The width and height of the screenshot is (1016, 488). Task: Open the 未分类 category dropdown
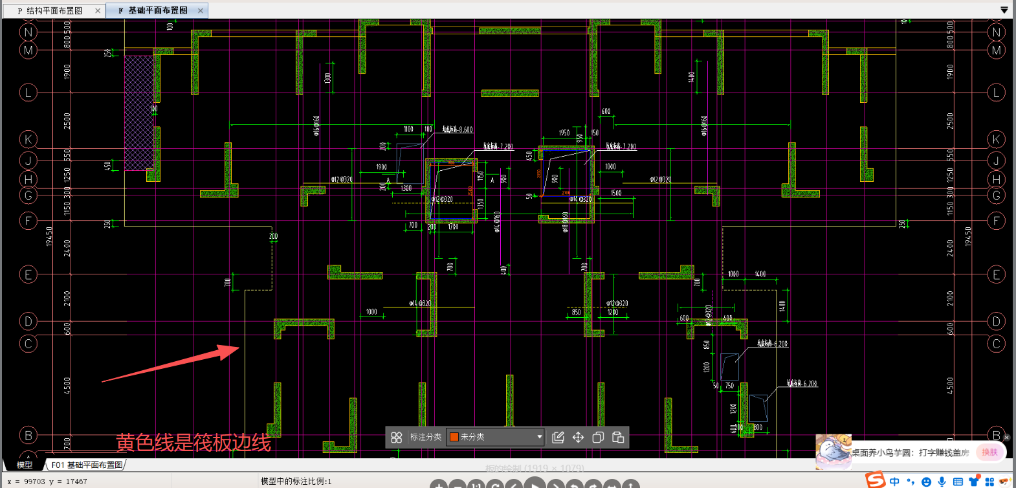(496, 438)
